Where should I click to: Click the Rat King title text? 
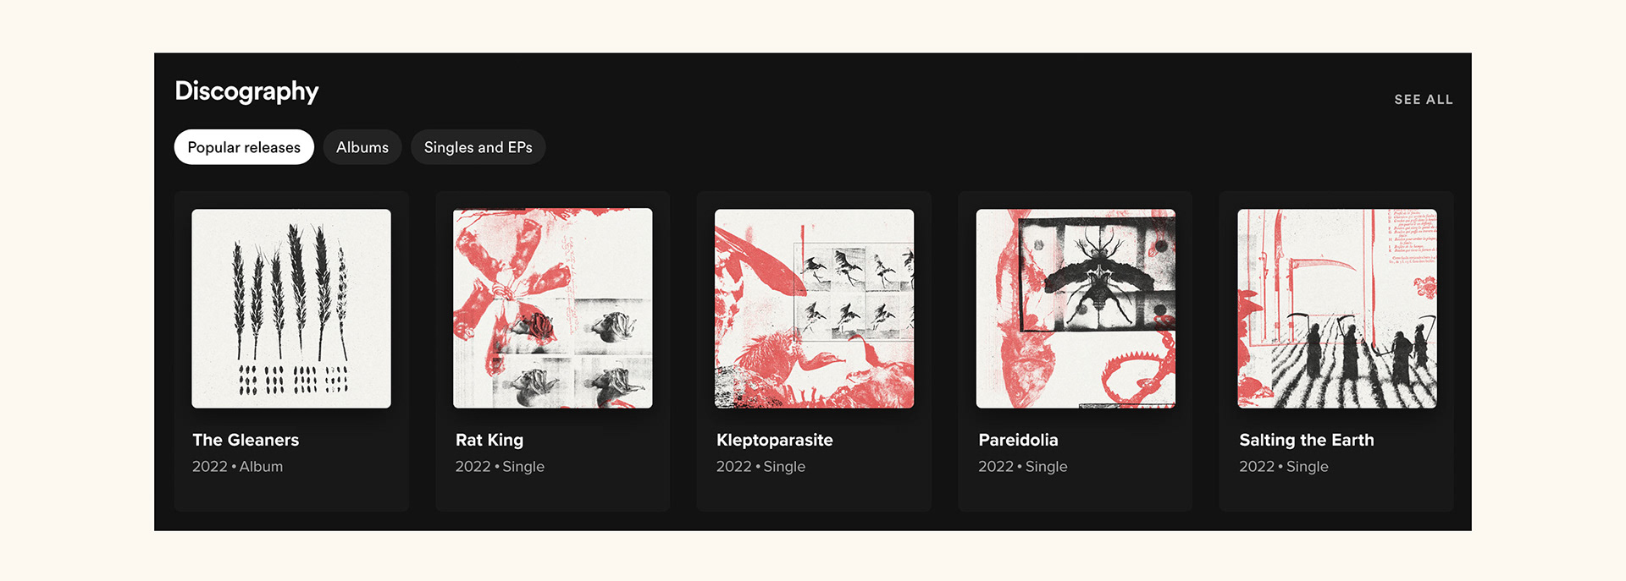tap(489, 440)
